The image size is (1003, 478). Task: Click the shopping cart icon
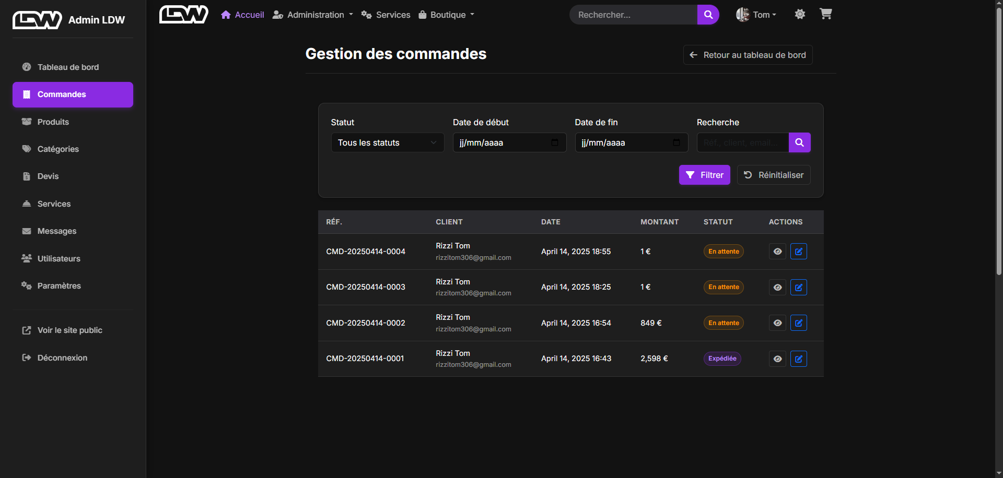(x=825, y=14)
